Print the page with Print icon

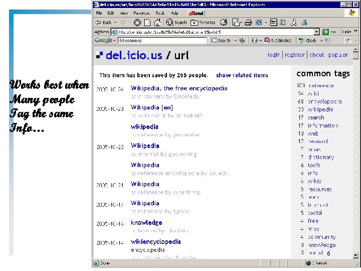point(248,23)
